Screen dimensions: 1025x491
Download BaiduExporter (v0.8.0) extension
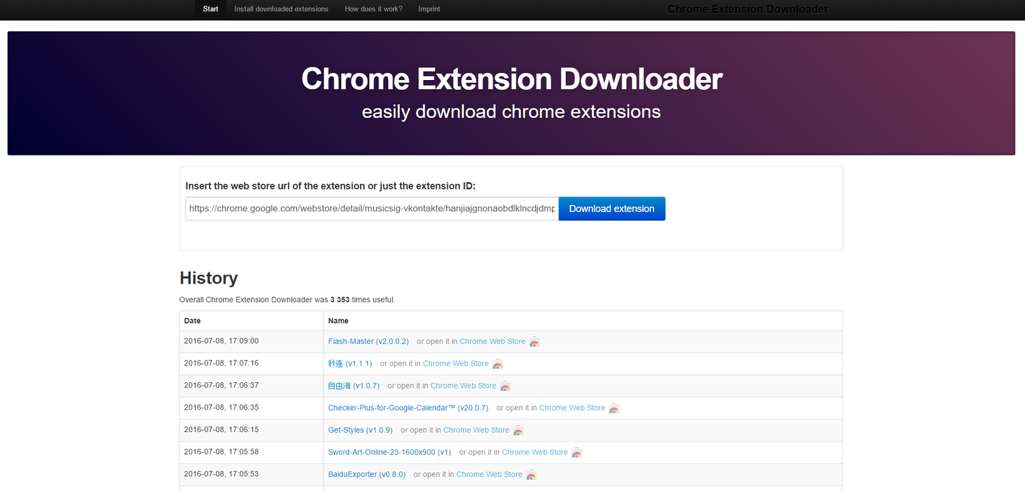366,474
